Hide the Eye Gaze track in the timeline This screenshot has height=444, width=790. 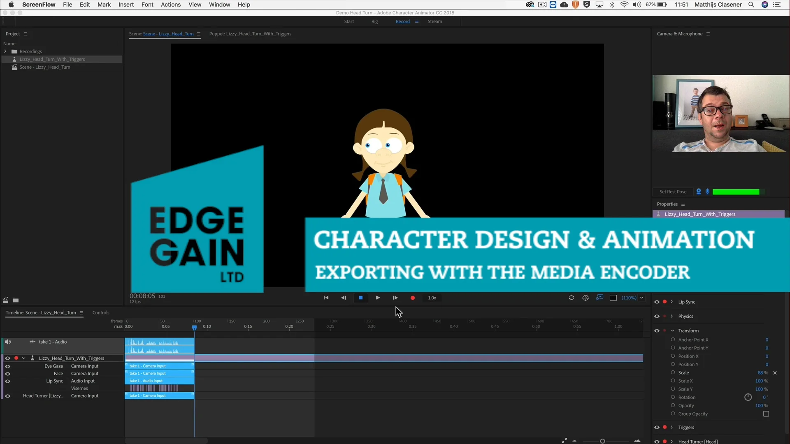[7, 366]
